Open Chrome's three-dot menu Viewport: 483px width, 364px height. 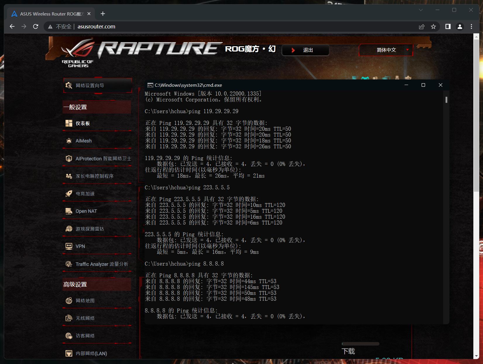471,27
